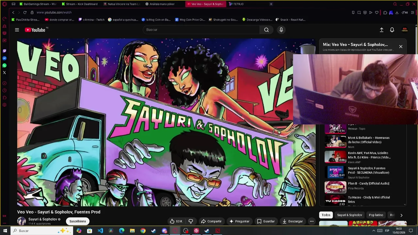This screenshot has width=418, height=235.
Task: Select the Pop latino filter chip
Action: [376, 215]
